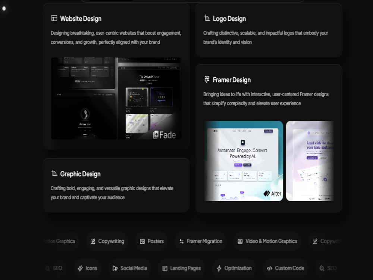The image size is (373, 280).
Task: Click the Framer Migration arrows icon
Action: click(182, 242)
